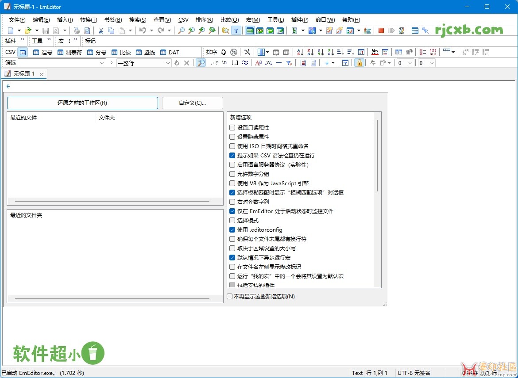Click the New file icon
The width and height of the screenshot is (518, 378).
[10, 31]
